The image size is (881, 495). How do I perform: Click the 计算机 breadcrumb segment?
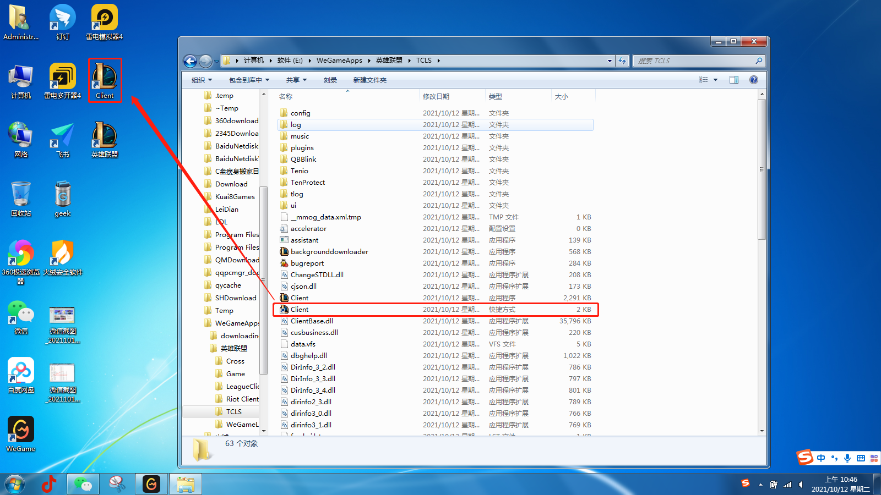click(254, 61)
